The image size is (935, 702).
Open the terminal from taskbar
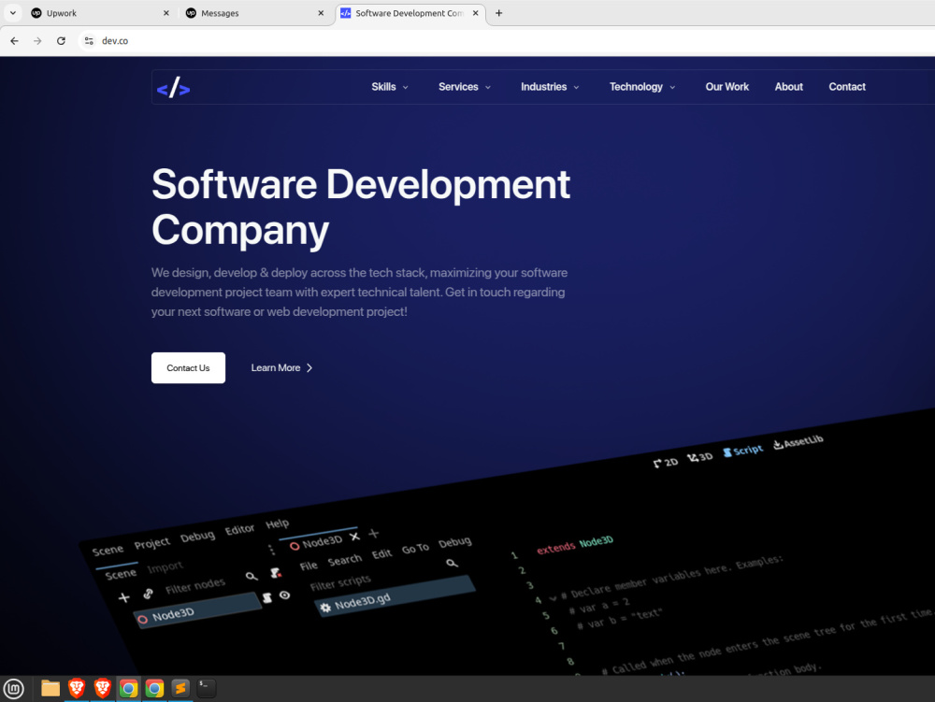pos(207,689)
